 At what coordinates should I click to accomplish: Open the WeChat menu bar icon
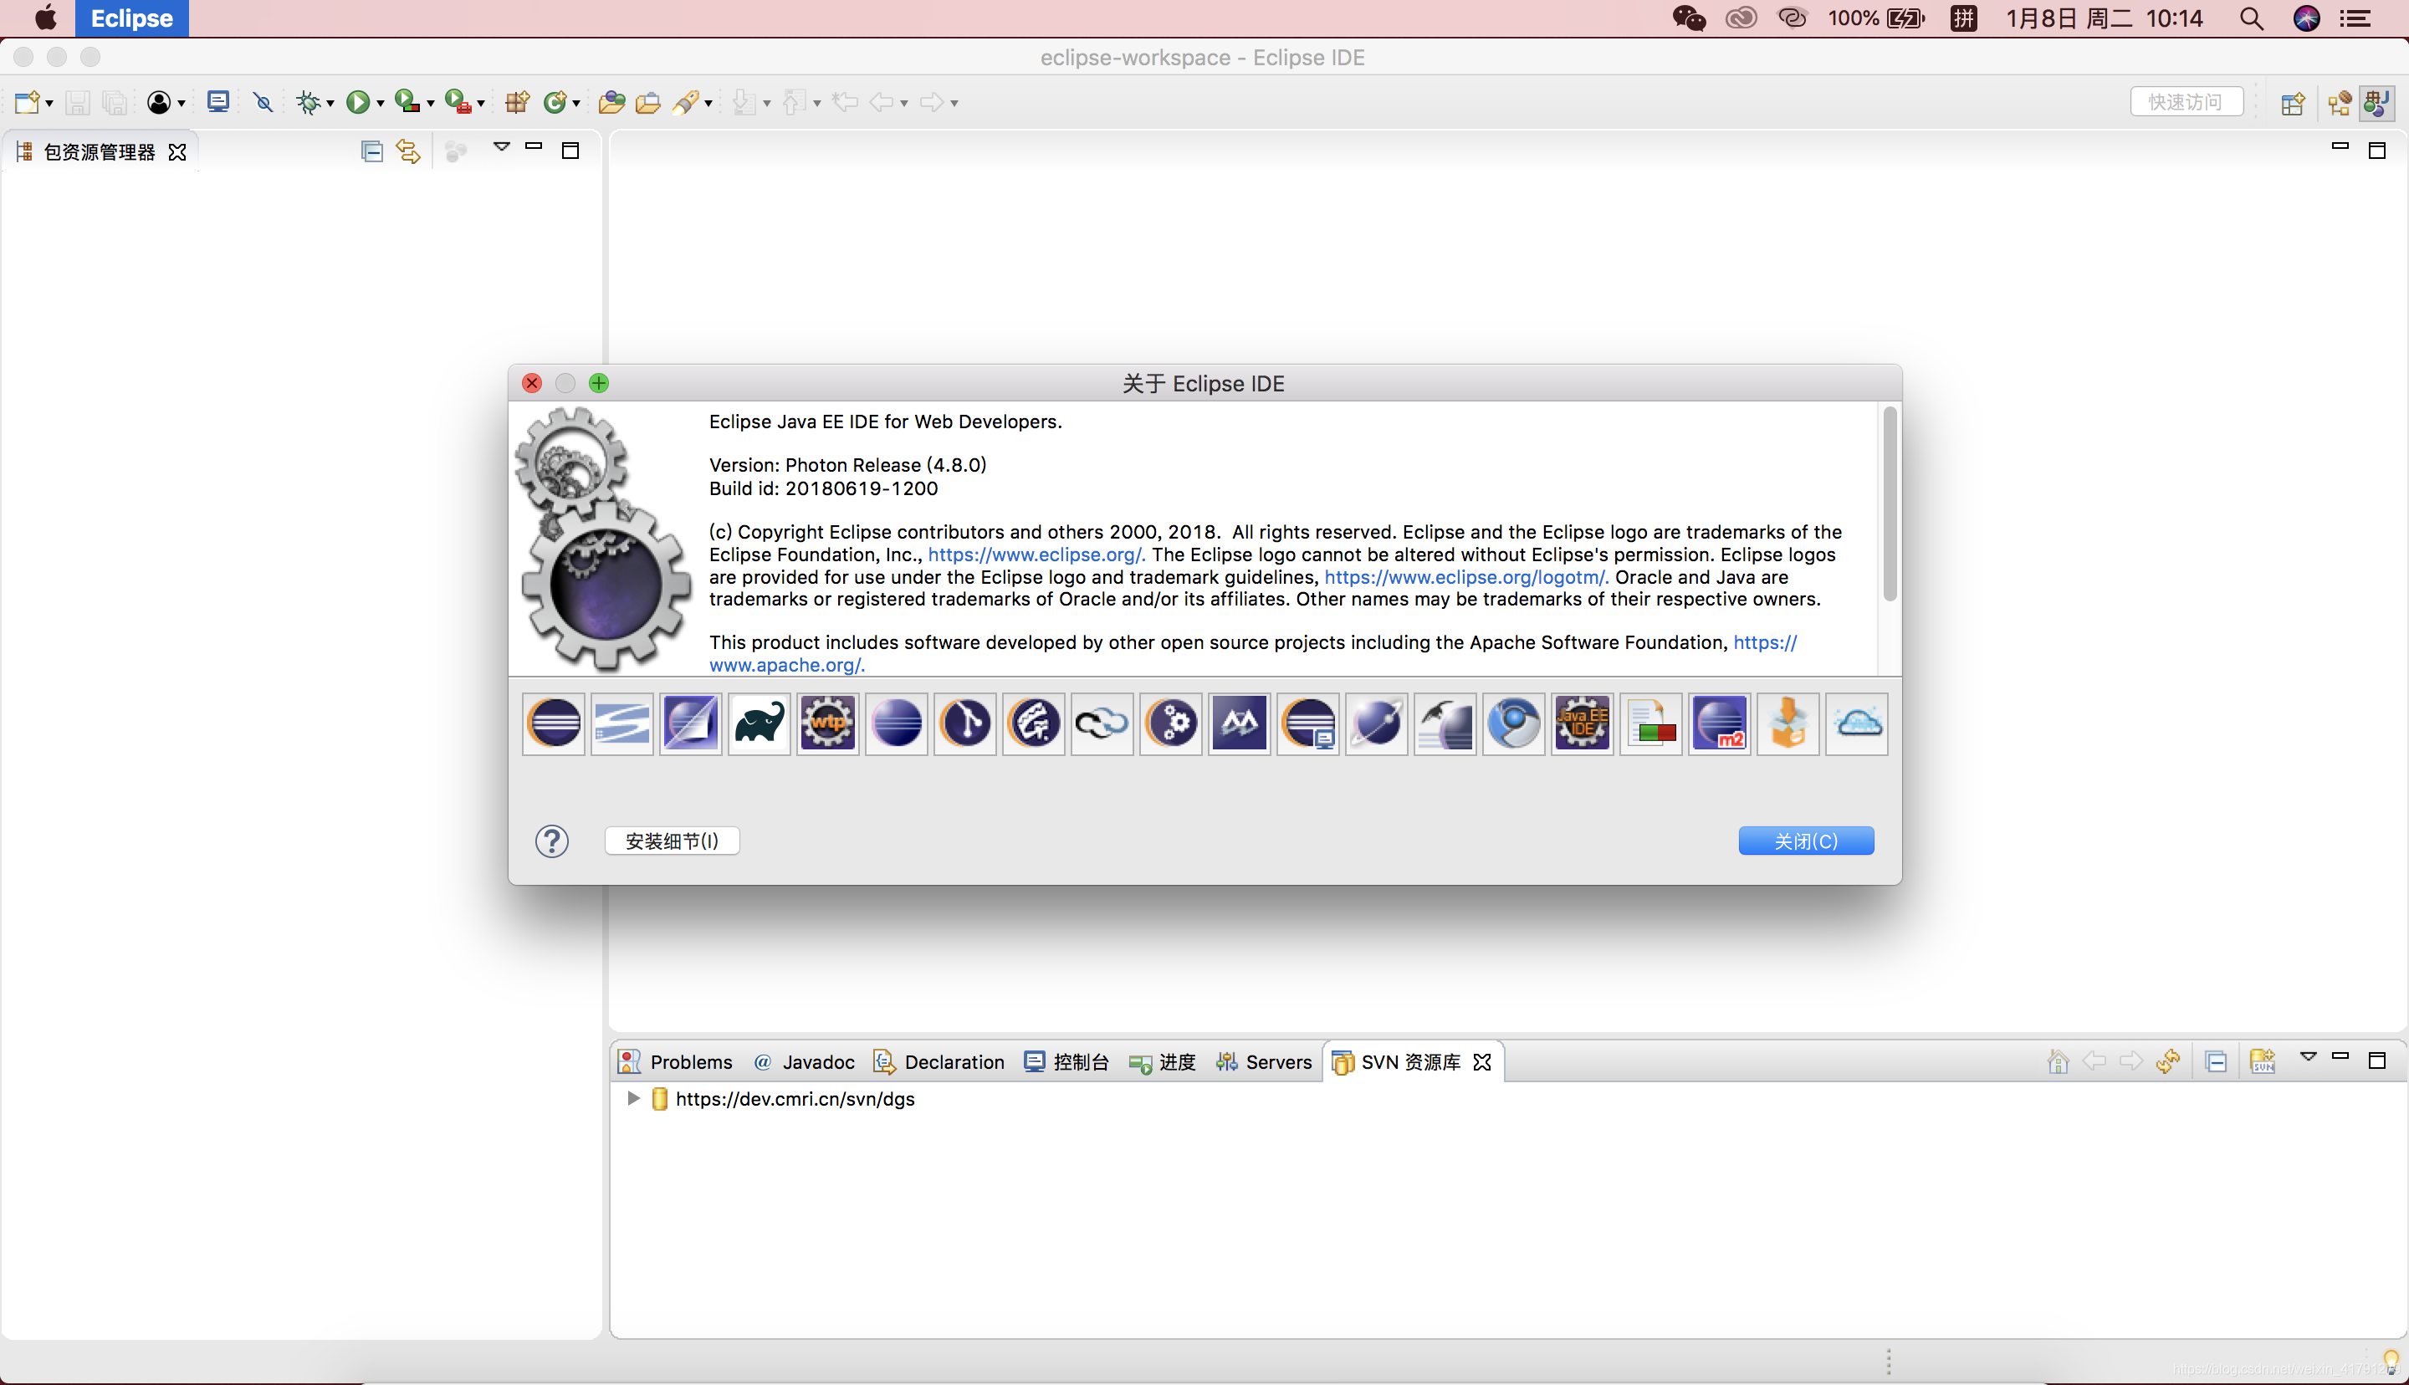click(x=1688, y=18)
